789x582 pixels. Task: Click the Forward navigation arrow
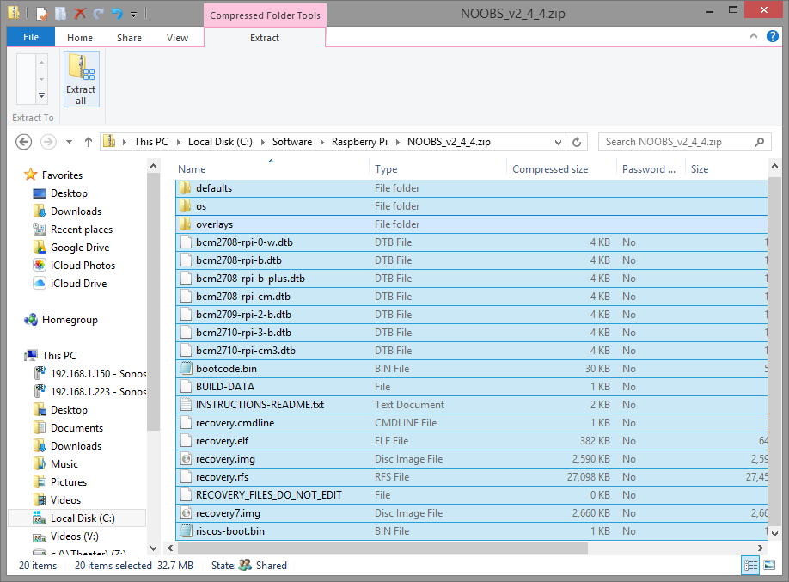click(48, 142)
